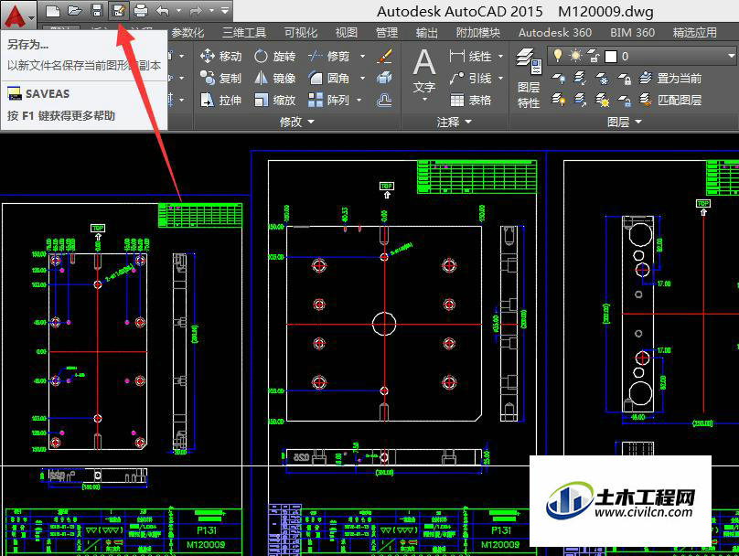This screenshot has width=739, height=556.
Task: Click the Explode box icon
Action: pyautogui.click(x=384, y=78)
